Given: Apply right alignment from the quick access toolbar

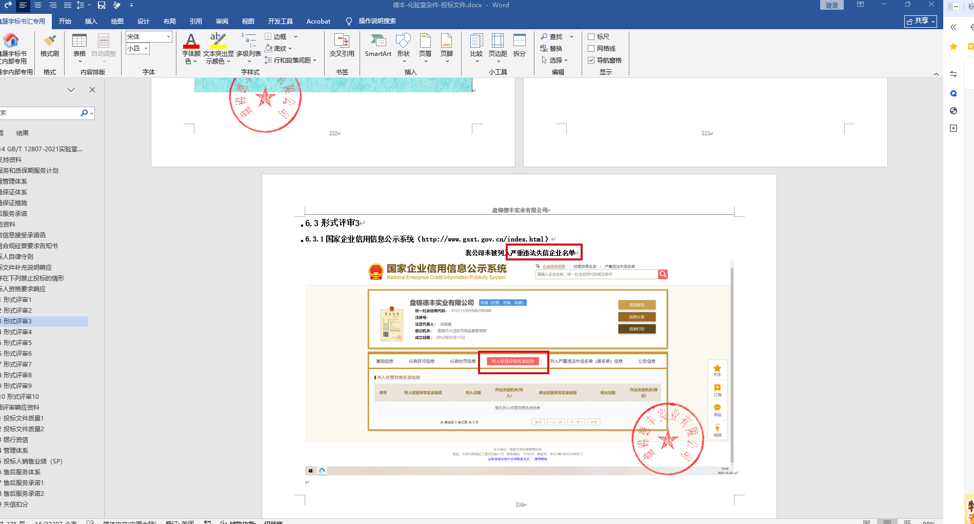Looking at the screenshot, I should click(x=53, y=5).
